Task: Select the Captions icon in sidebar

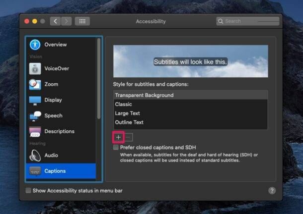Action: coord(35,171)
